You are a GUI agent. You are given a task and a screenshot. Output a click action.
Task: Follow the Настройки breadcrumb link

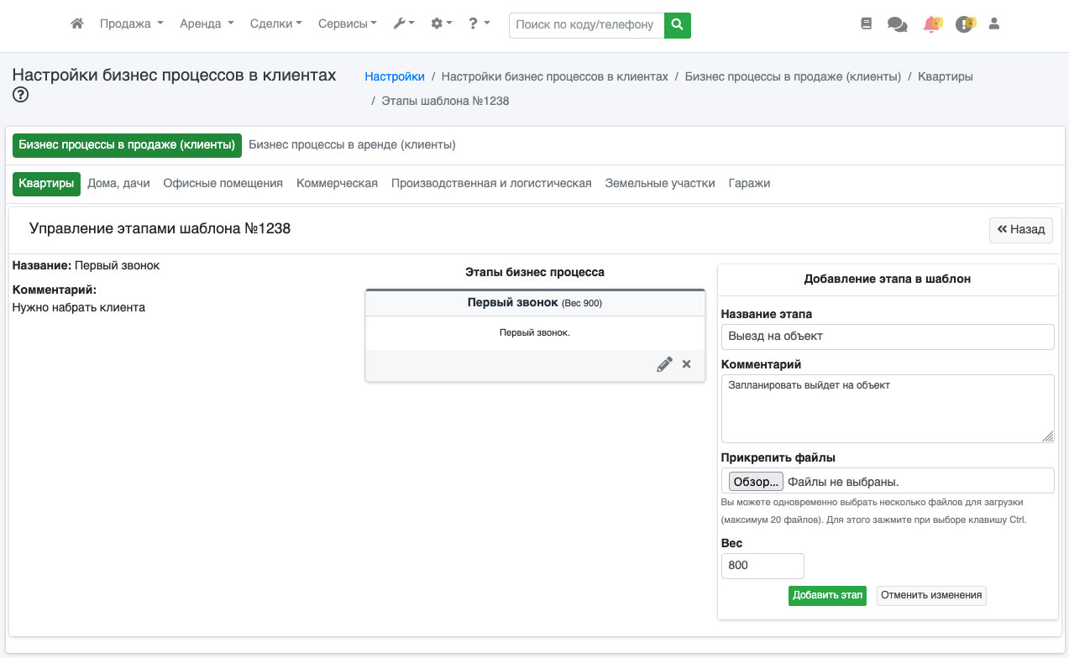[x=395, y=76]
